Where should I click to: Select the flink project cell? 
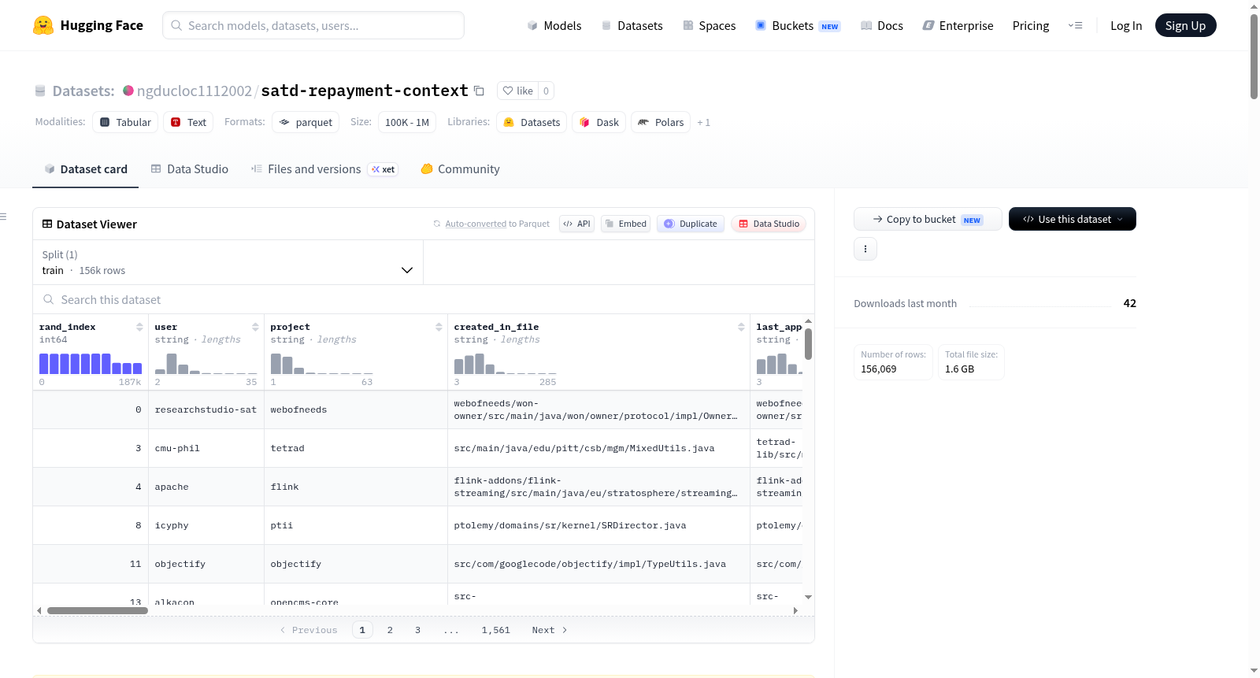(x=356, y=487)
